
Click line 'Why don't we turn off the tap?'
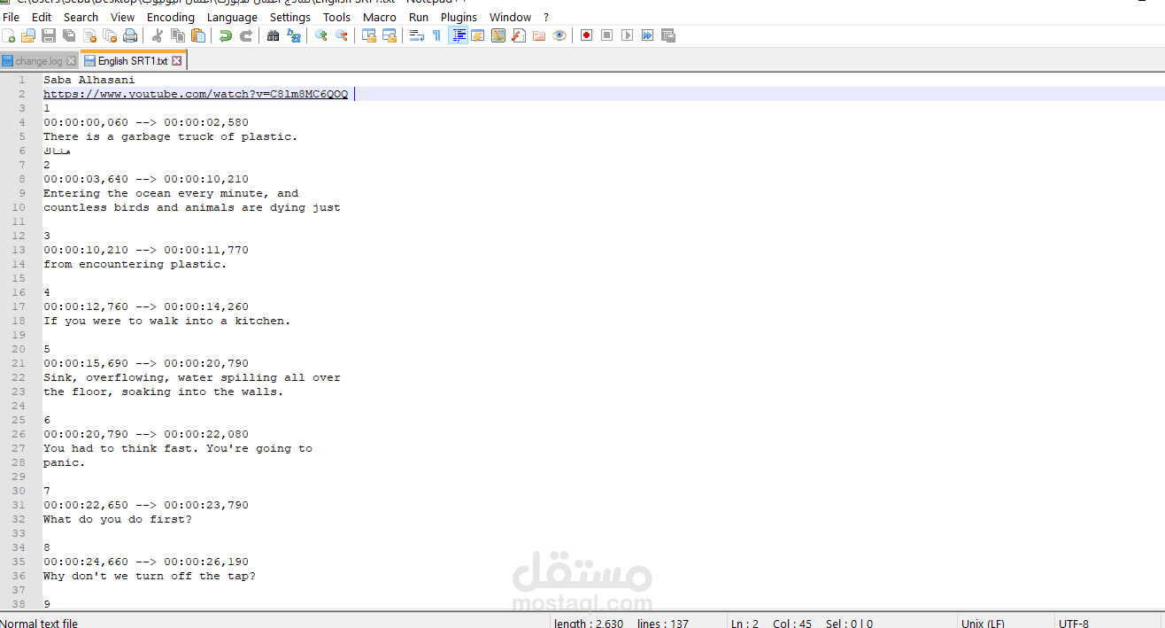150,576
